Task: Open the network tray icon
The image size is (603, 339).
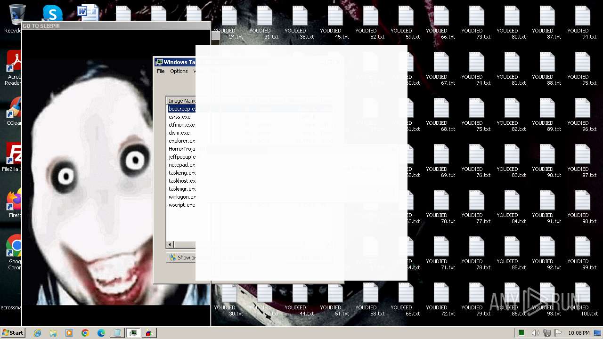Action: (x=548, y=333)
